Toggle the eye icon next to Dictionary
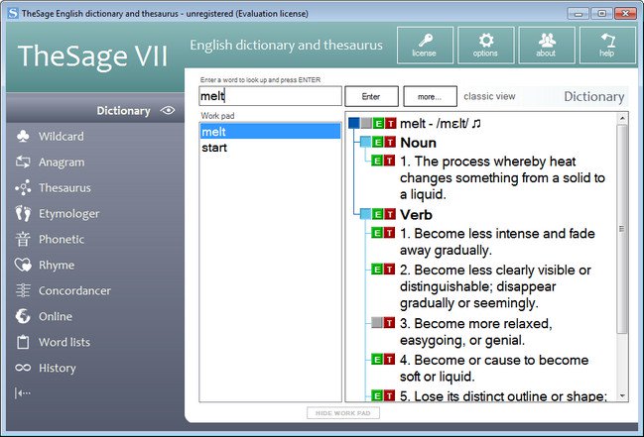The height and width of the screenshot is (437, 644). pos(168,110)
